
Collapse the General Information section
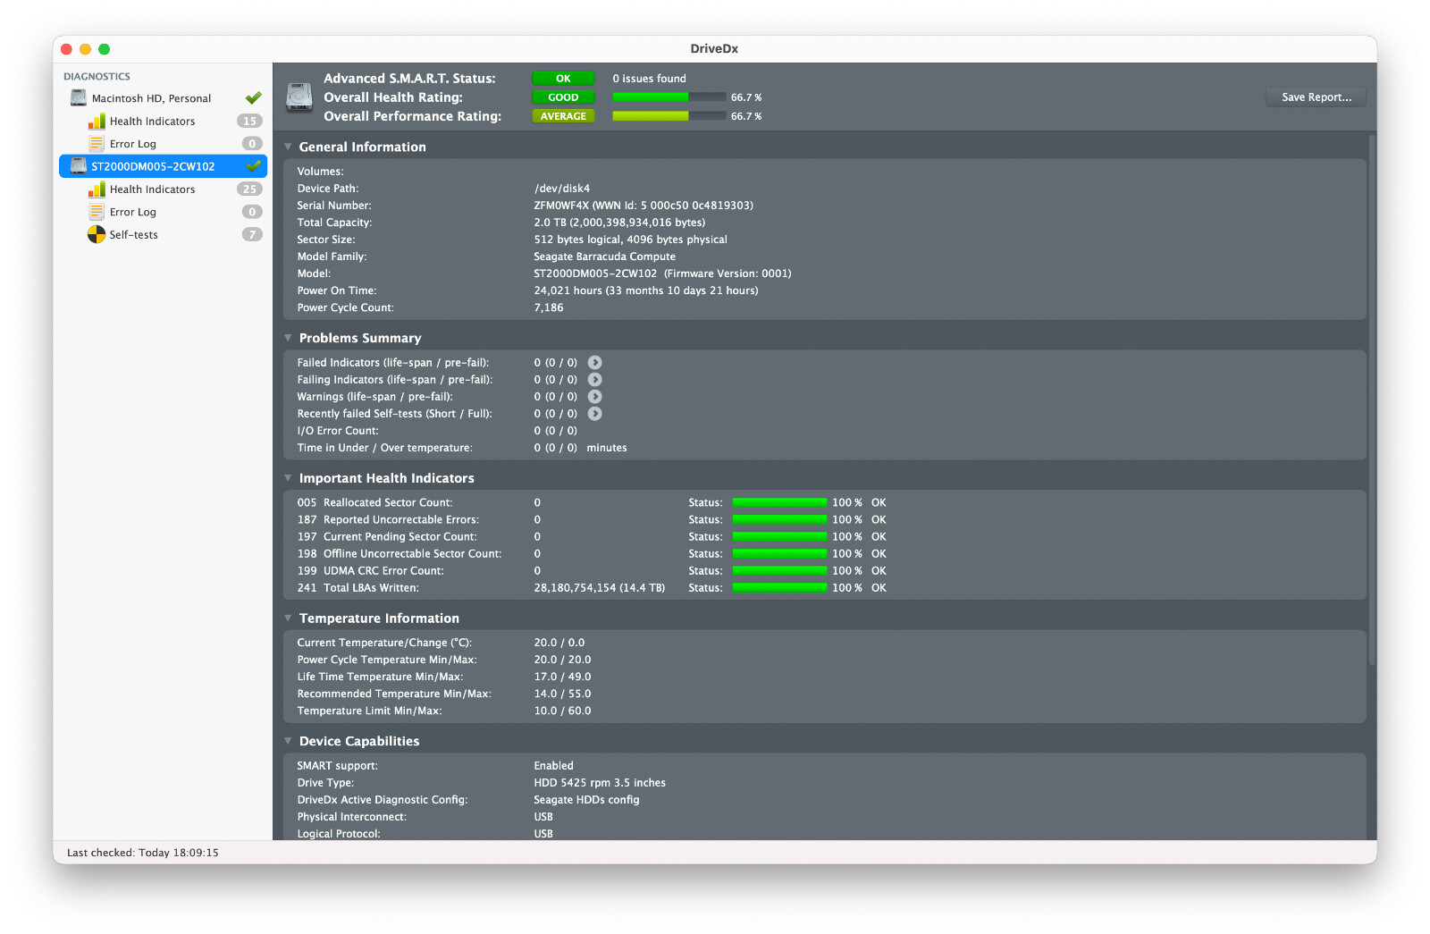pos(289,147)
